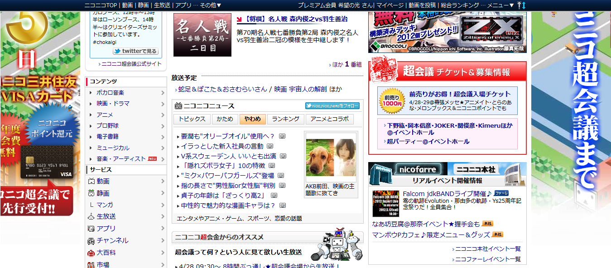Click camera icon next to オリーブオイル news item

point(282,136)
